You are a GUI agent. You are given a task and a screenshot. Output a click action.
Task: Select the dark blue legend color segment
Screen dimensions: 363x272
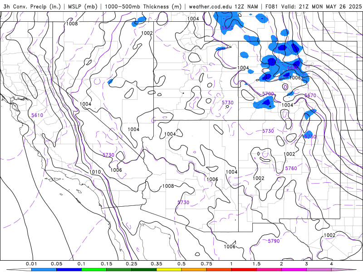pyautogui.click(x=69, y=270)
